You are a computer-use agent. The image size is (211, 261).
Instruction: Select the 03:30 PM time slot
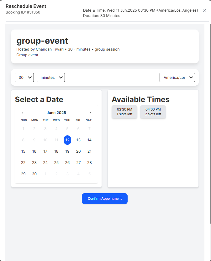coord(124,112)
